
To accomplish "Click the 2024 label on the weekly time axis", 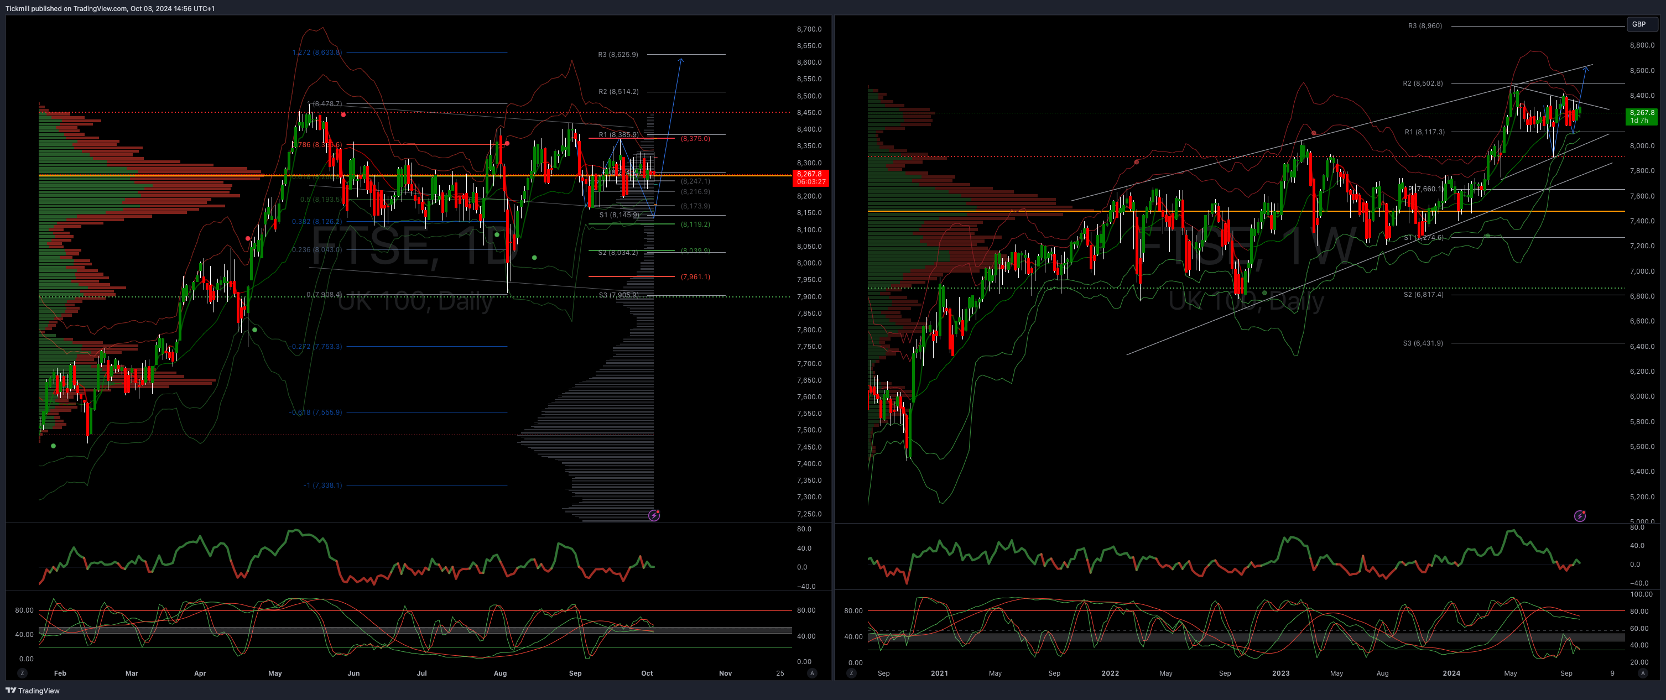I will [x=1451, y=673].
